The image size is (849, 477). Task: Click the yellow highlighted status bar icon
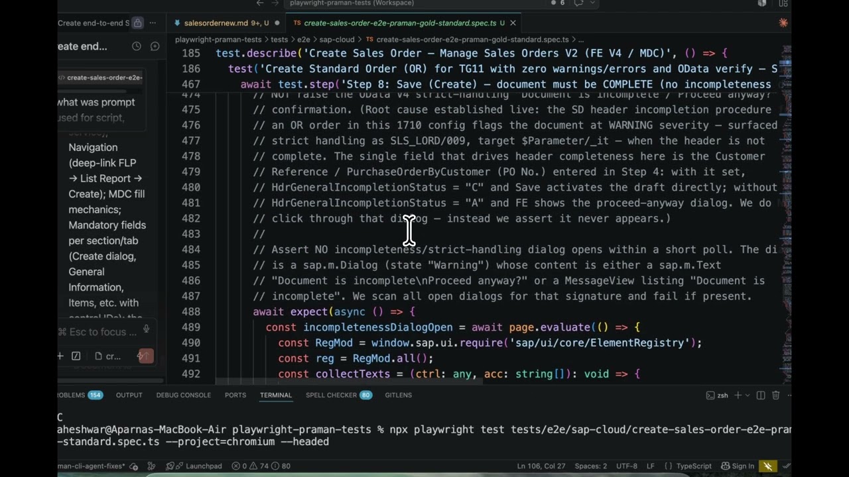pyautogui.click(x=768, y=466)
